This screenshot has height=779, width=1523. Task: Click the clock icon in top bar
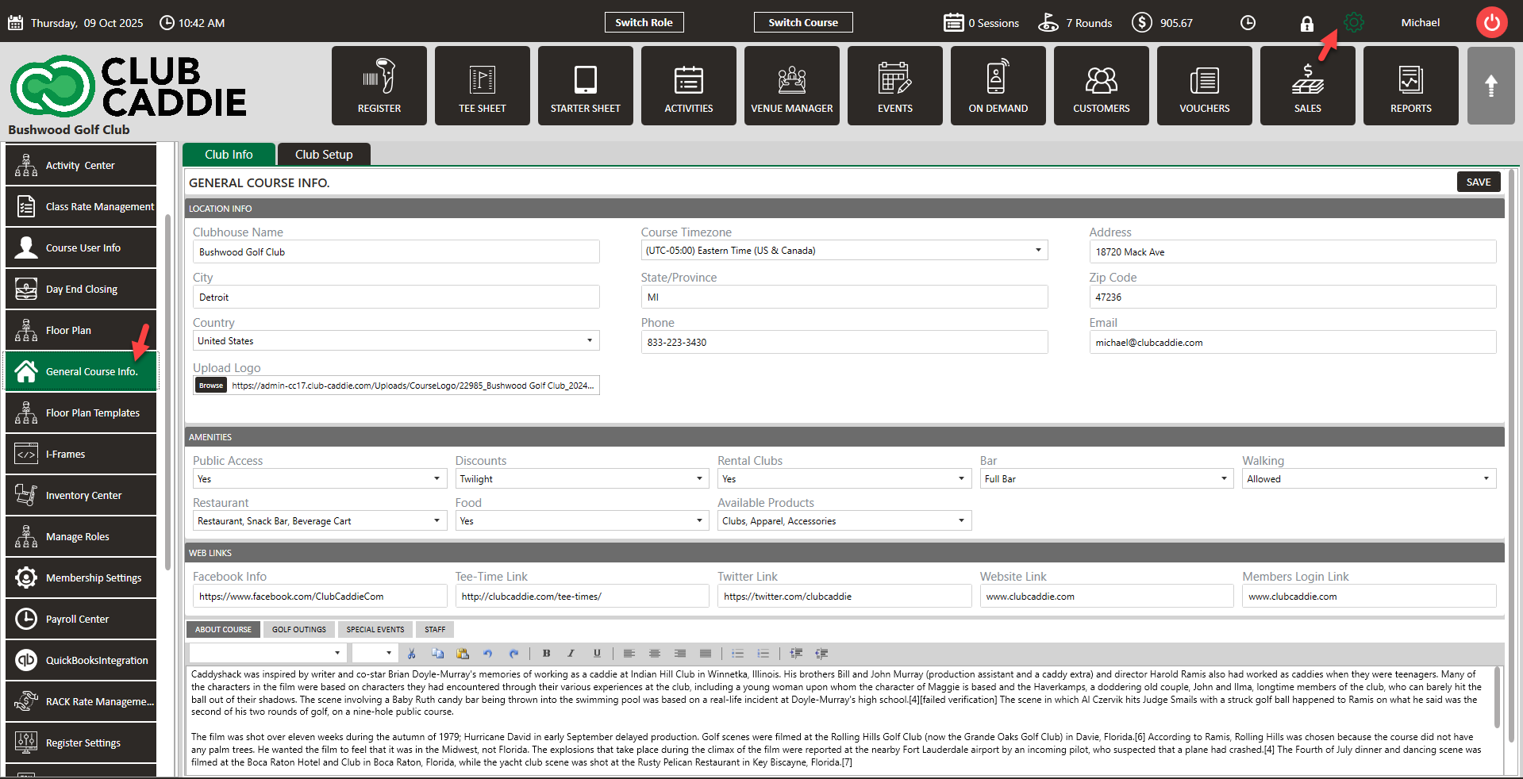(1248, 23)
